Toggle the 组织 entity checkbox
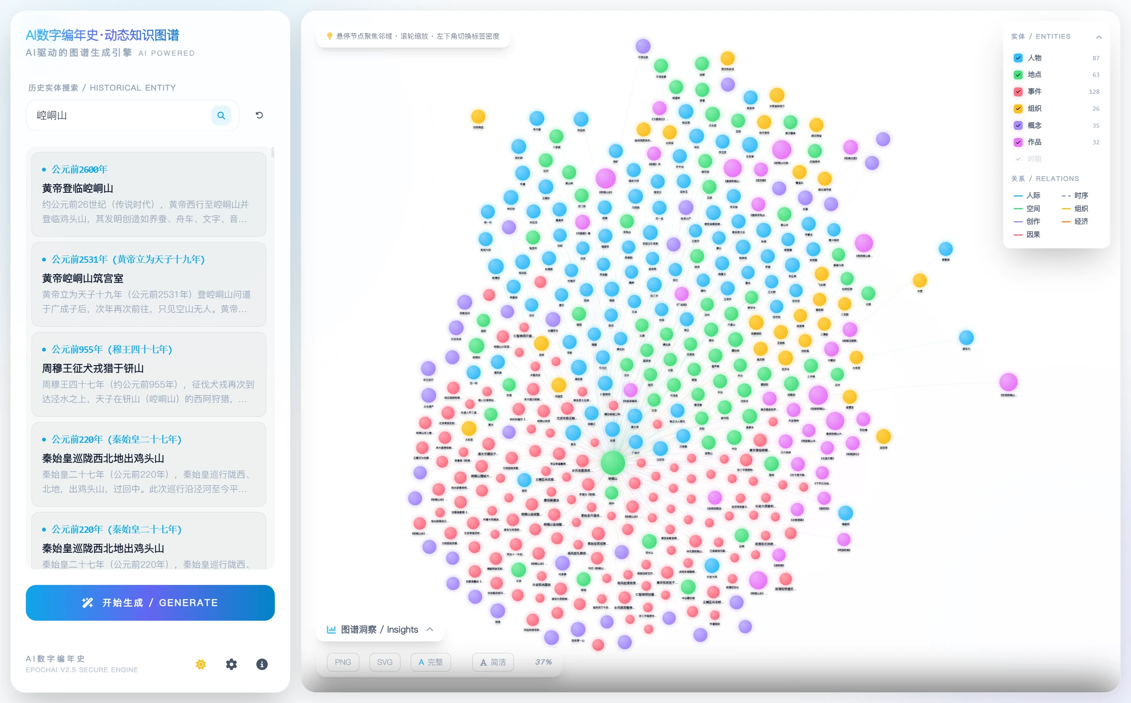 point(1018,108)
